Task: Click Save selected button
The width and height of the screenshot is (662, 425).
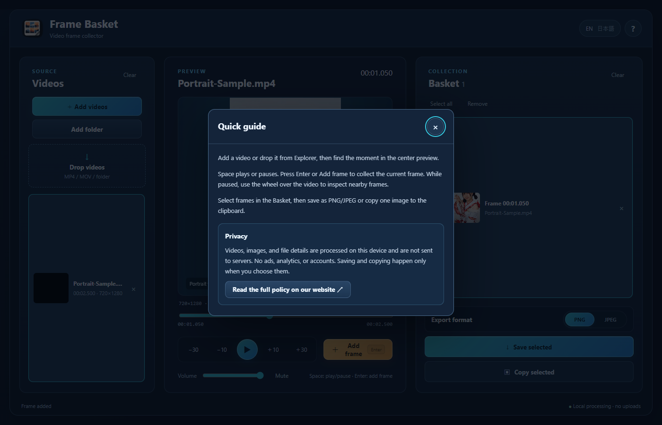Action: click(x=529, y=347)
